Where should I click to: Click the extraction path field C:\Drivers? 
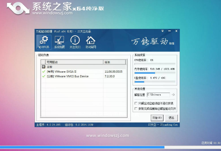158,95
